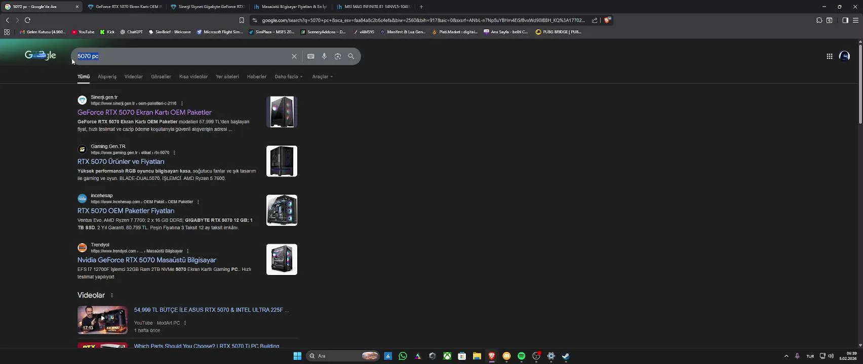Open the taskbar volume icon
The height and width of the screenshot is (364, 863).
click(831, 356)
